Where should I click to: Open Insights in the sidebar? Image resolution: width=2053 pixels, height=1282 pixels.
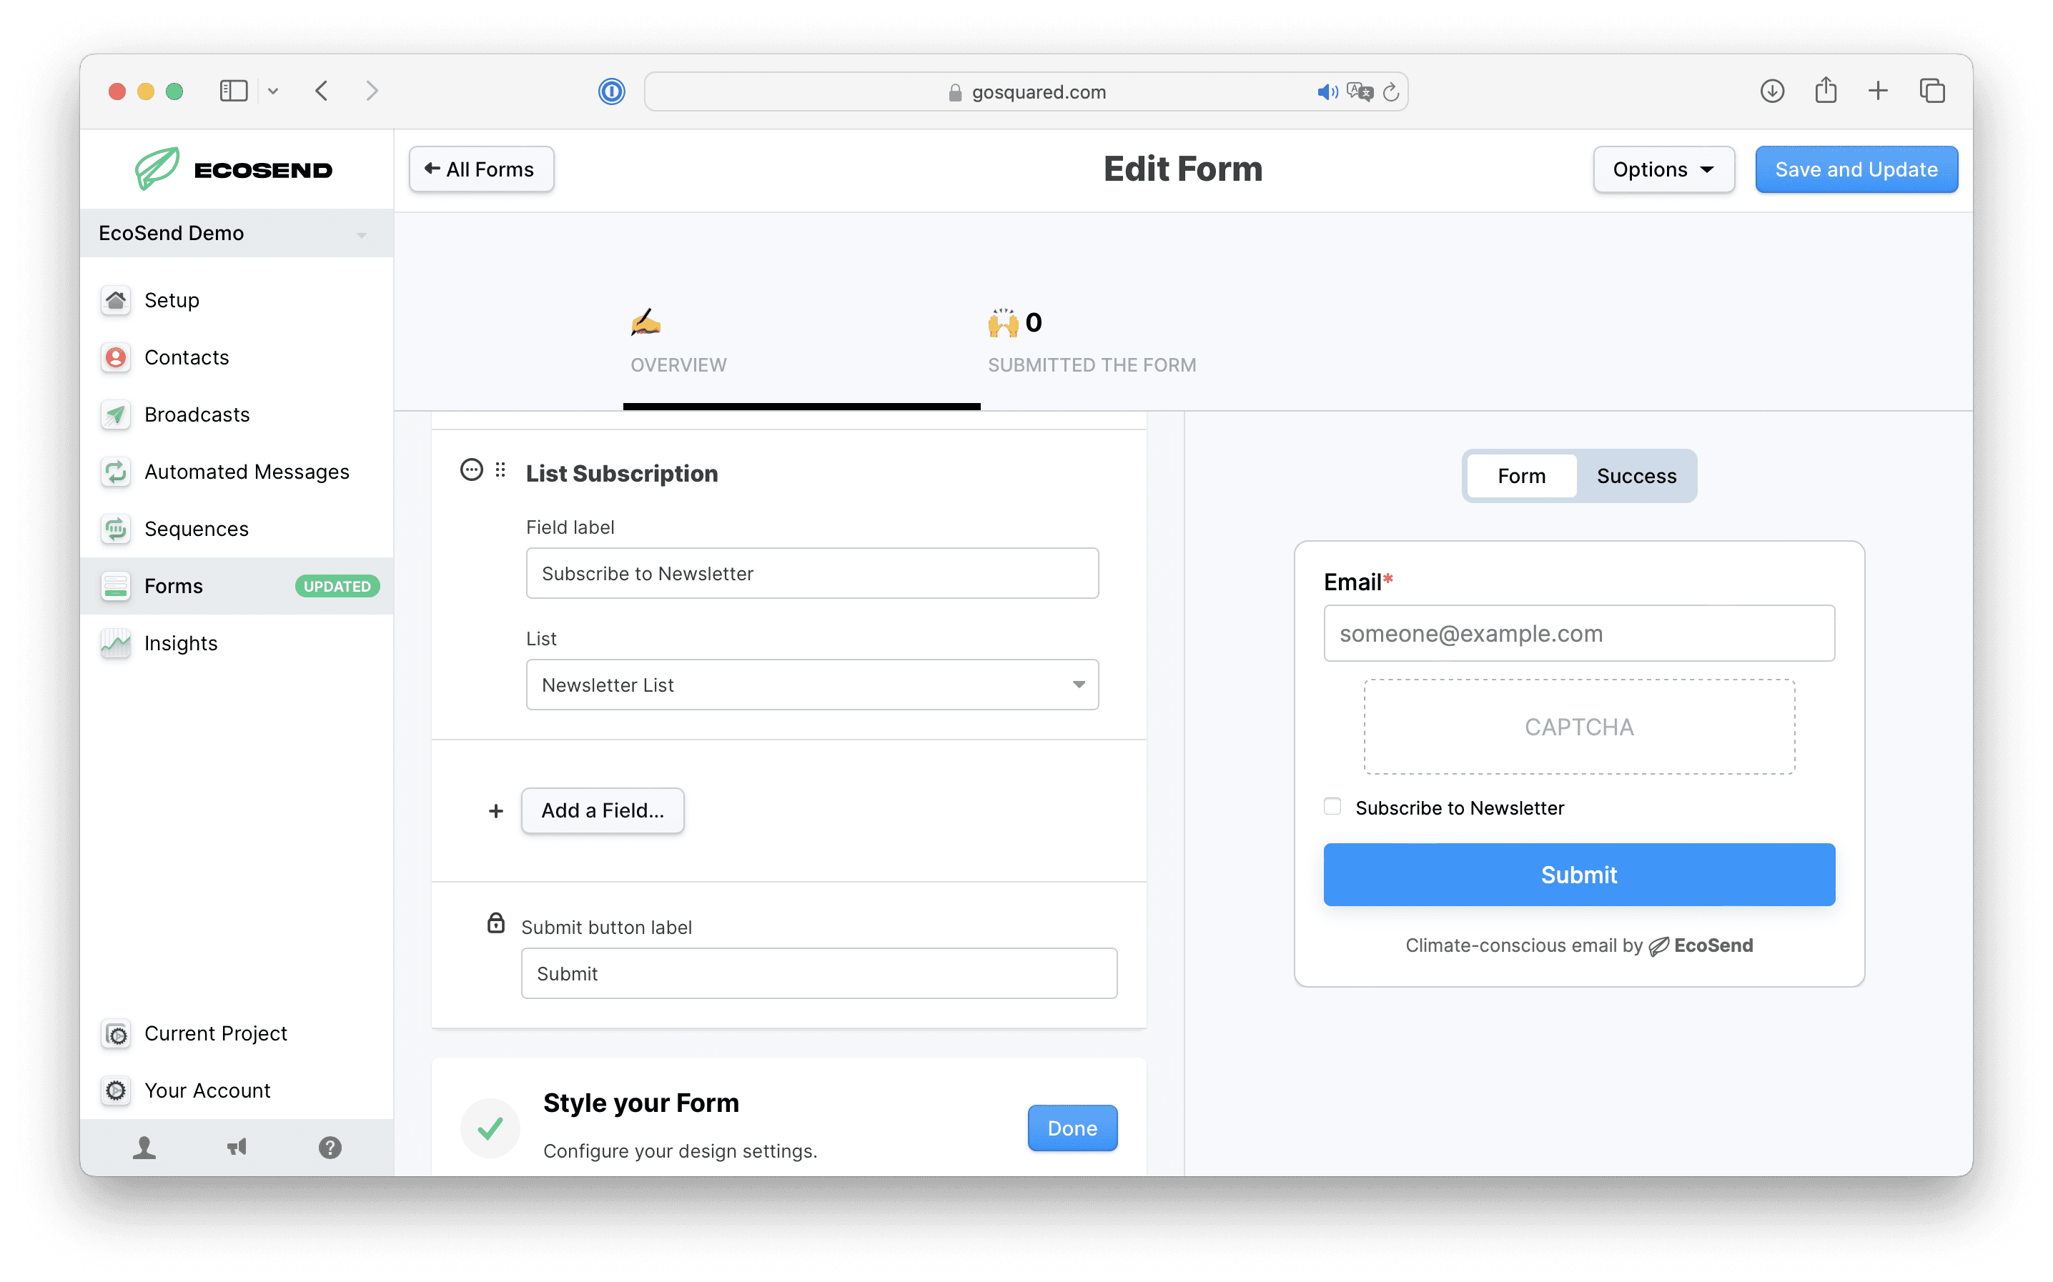click(237, 644)
